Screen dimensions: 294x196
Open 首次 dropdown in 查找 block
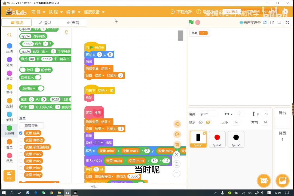64,59
